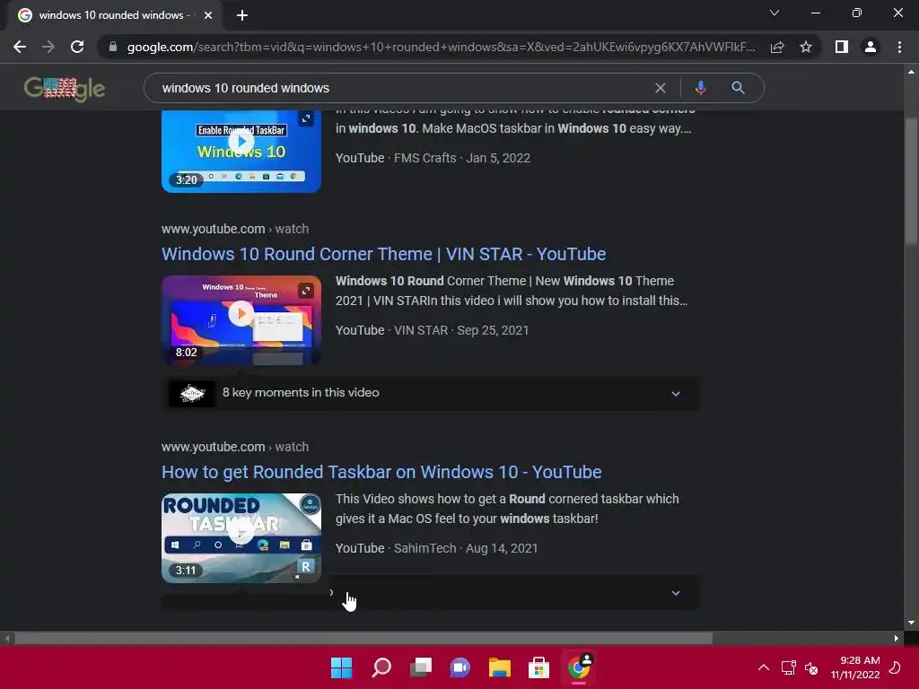Expand the key moments chevron under SahimTech video
919x689 pixels.
tap(676, 593)
